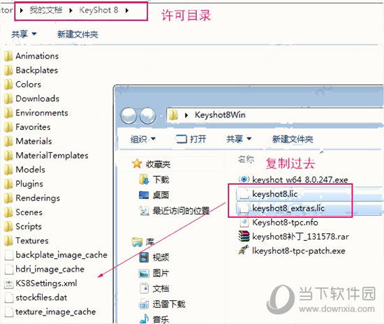Open 桌面 in the navigation pane
The image size is (384, 324).
(x=154, y=196)
